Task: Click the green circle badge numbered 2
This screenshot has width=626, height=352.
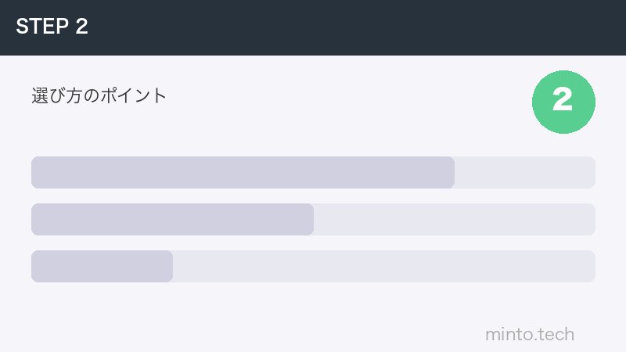Action: (563, 102)
